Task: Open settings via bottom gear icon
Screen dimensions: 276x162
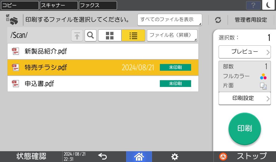Action: pos(175,156)
